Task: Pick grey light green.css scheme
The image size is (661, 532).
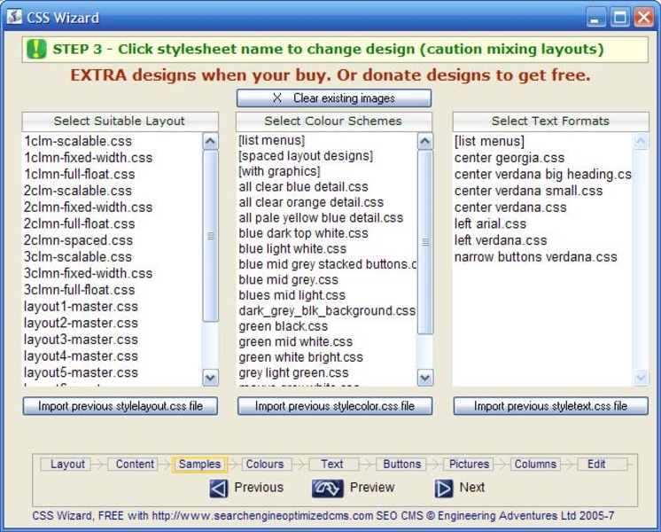Action: tap(294, 373)
